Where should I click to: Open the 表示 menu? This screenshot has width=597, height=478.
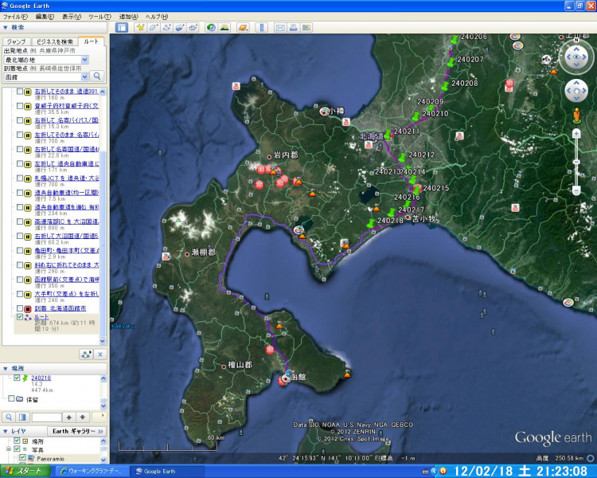click(x=72, y=17)
